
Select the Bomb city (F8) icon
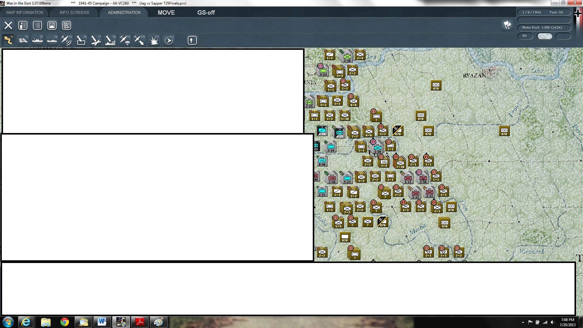pos(110,40)
